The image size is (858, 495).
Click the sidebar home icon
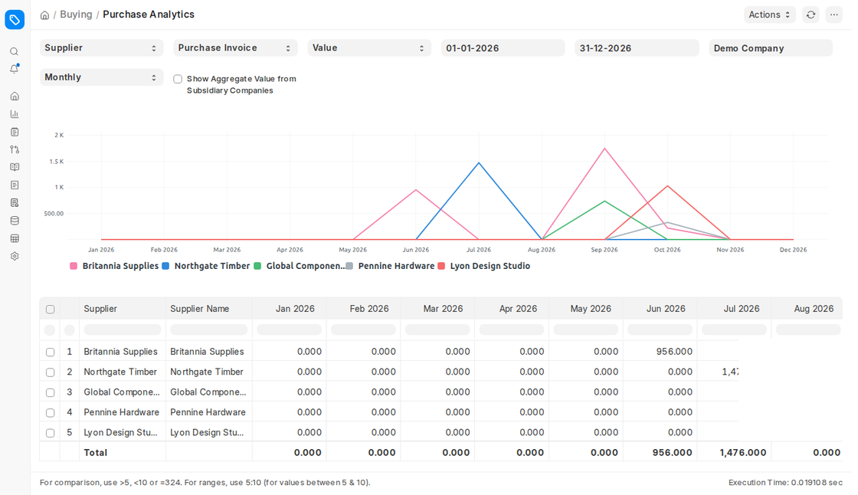[15, 97]
